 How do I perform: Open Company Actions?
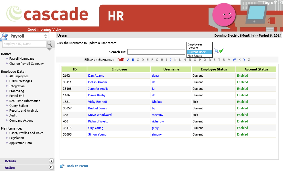point(21,120)
